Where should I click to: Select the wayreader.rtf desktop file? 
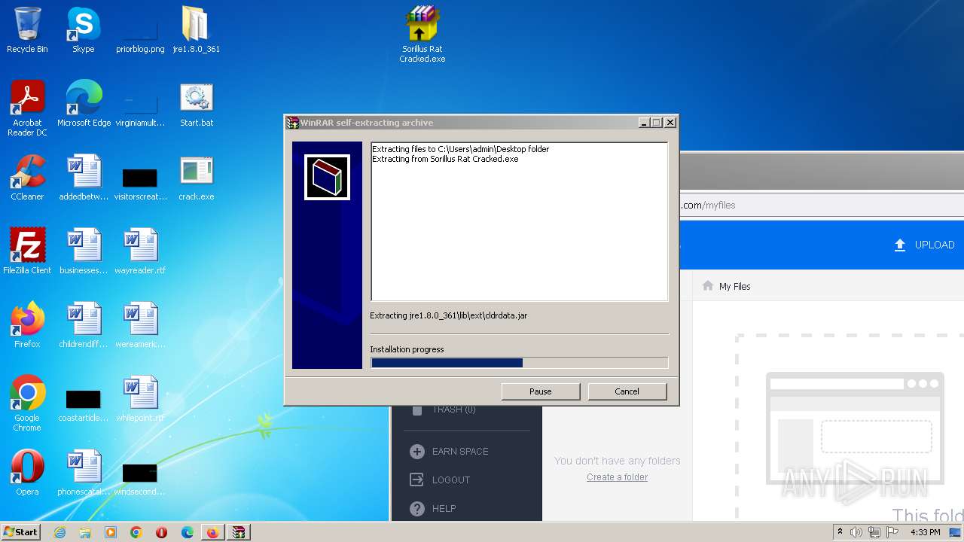point(140,251)
